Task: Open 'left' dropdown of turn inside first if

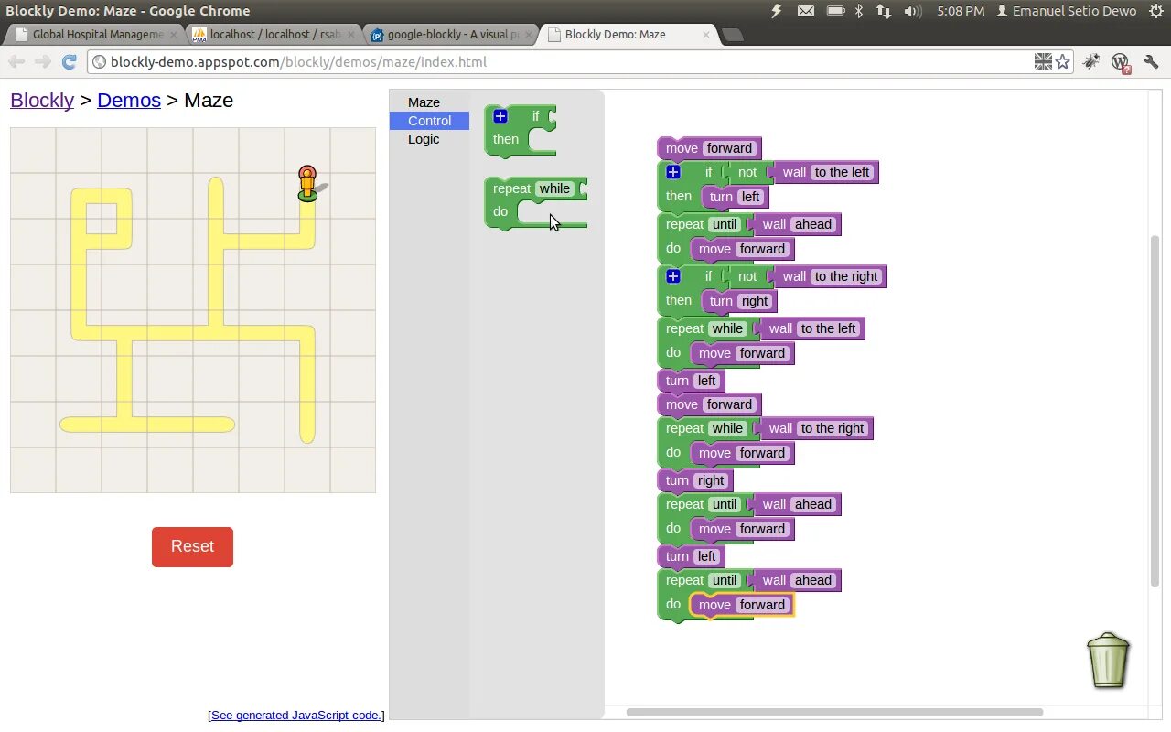Action: click(x=750, y=197)
